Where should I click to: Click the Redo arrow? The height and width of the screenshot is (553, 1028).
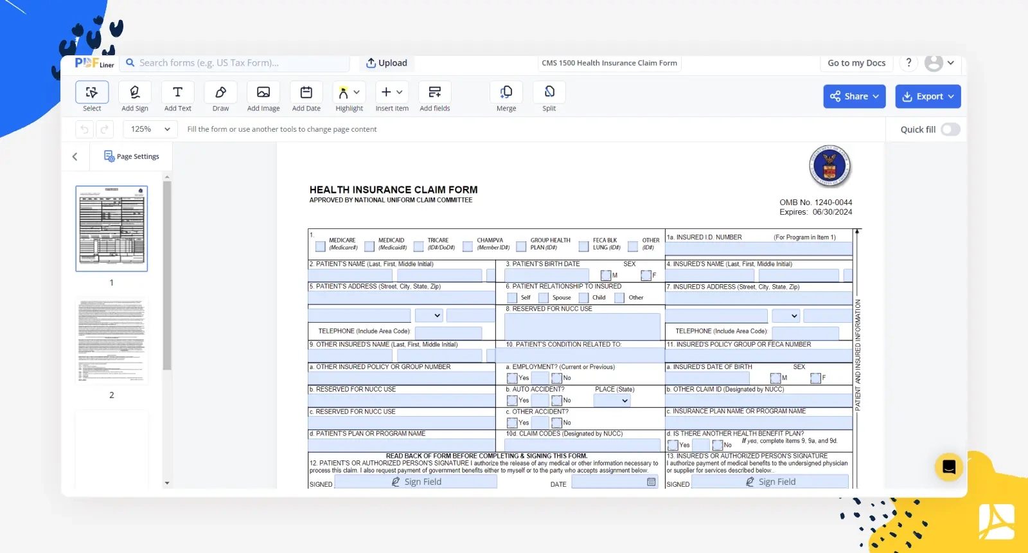tap(104, 129)
